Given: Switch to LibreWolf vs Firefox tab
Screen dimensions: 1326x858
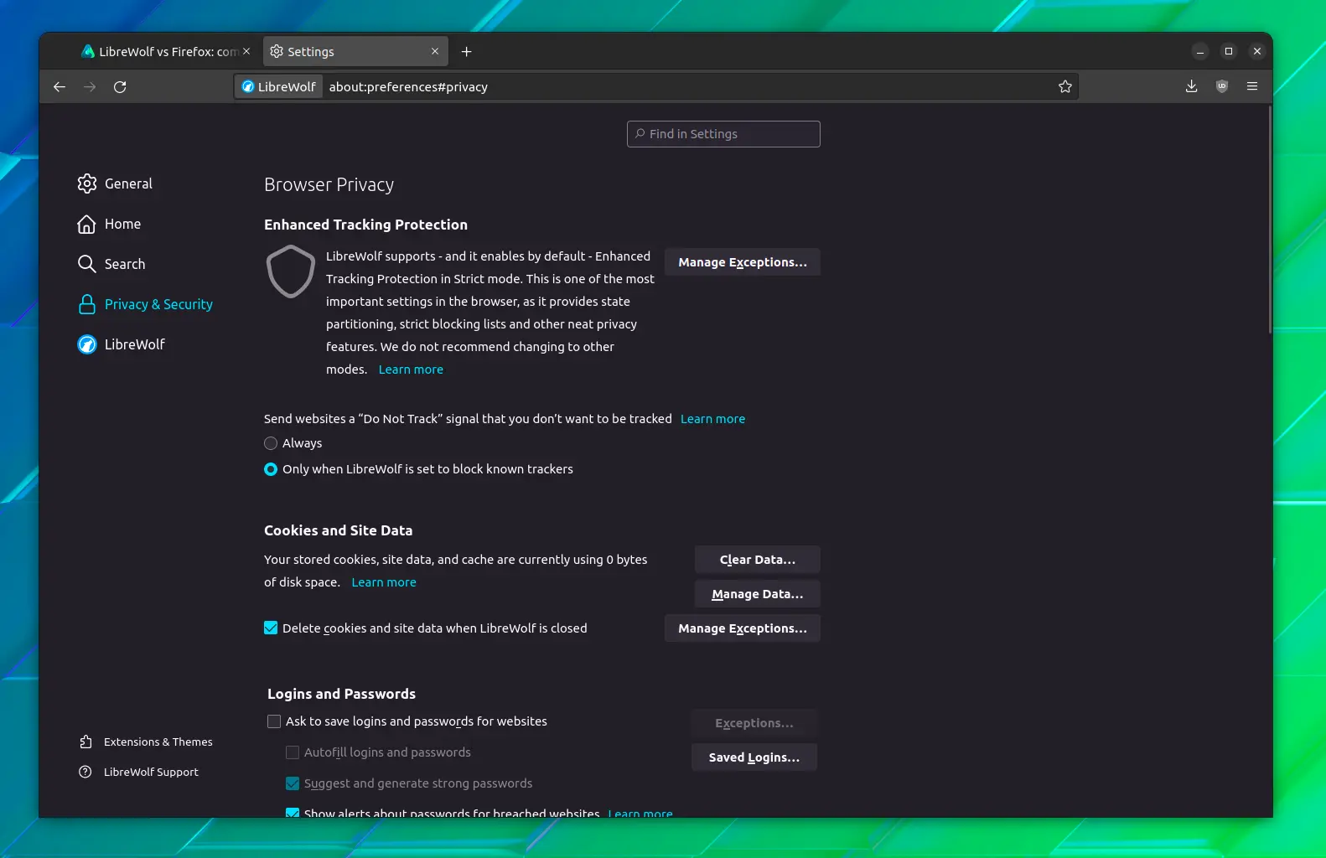Looking at the screenshot, I should [165, 52].
